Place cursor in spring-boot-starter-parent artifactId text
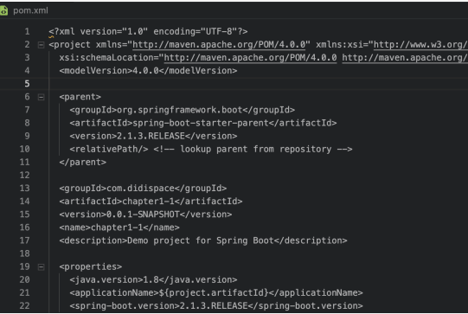The height and width of the screenshot is (314, 468). (201, 123)
